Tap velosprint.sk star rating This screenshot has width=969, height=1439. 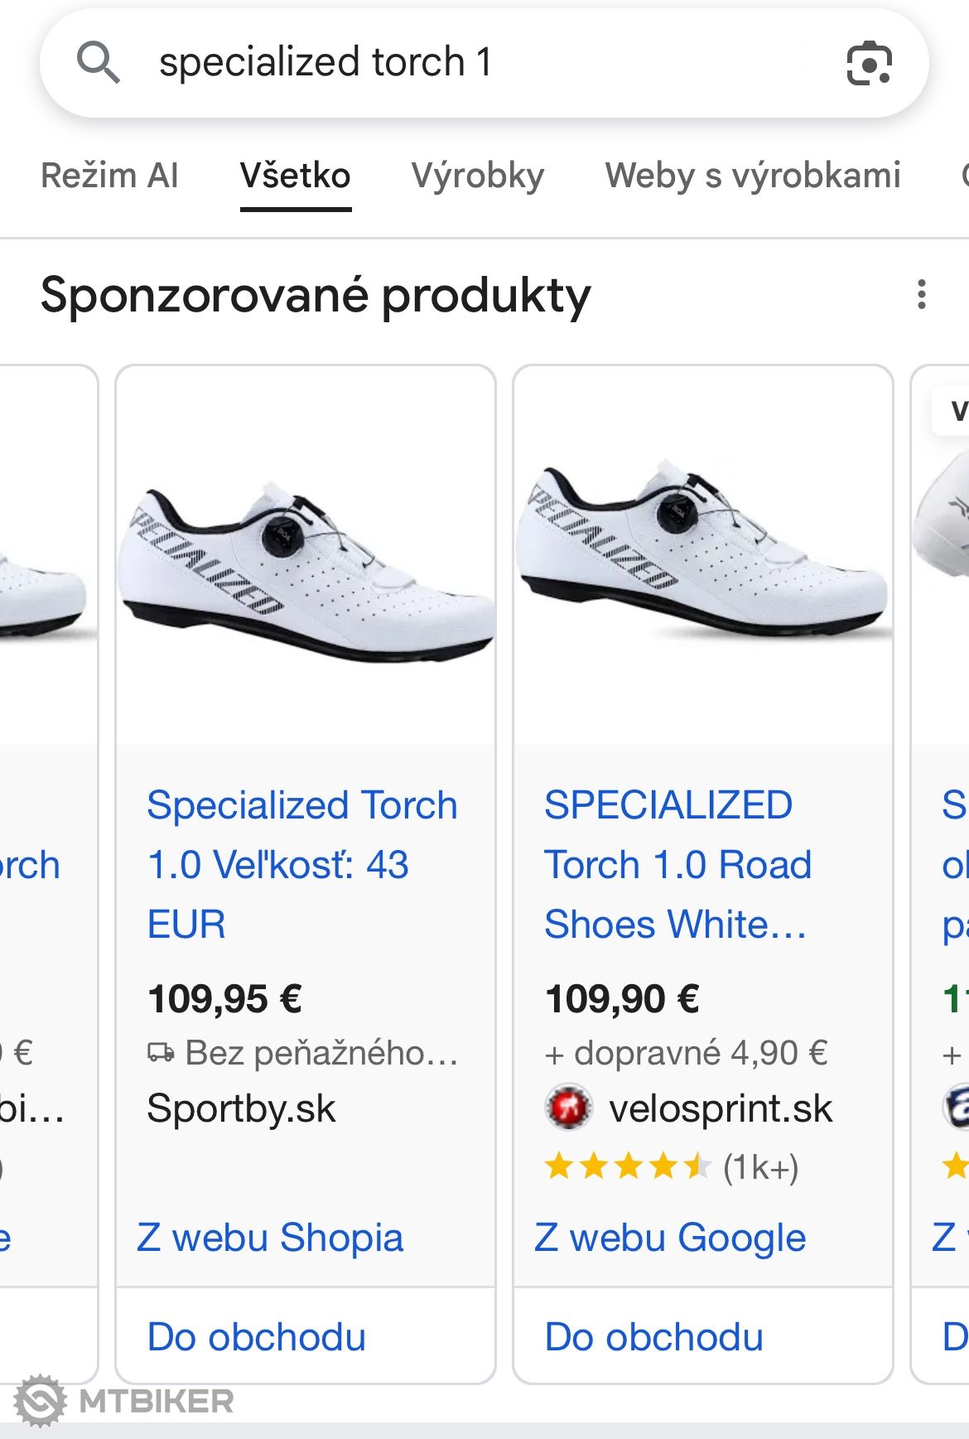(x=628, y=1166)
